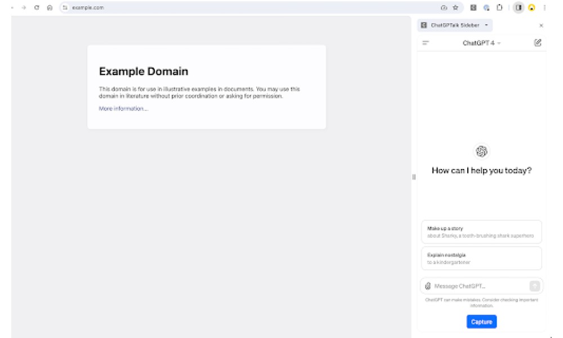The width and height of the screenshot is (563, 338).
Task: Click the blue extension icon in toolbar
Action: click(x=486, y=7)
